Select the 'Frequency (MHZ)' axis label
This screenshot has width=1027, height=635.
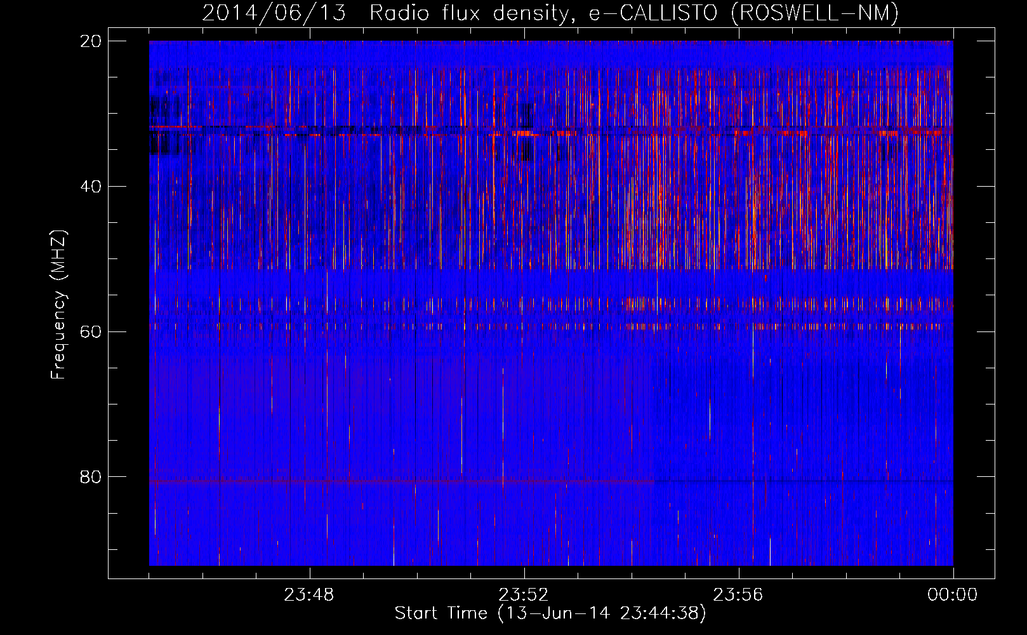tap(58, 305)
